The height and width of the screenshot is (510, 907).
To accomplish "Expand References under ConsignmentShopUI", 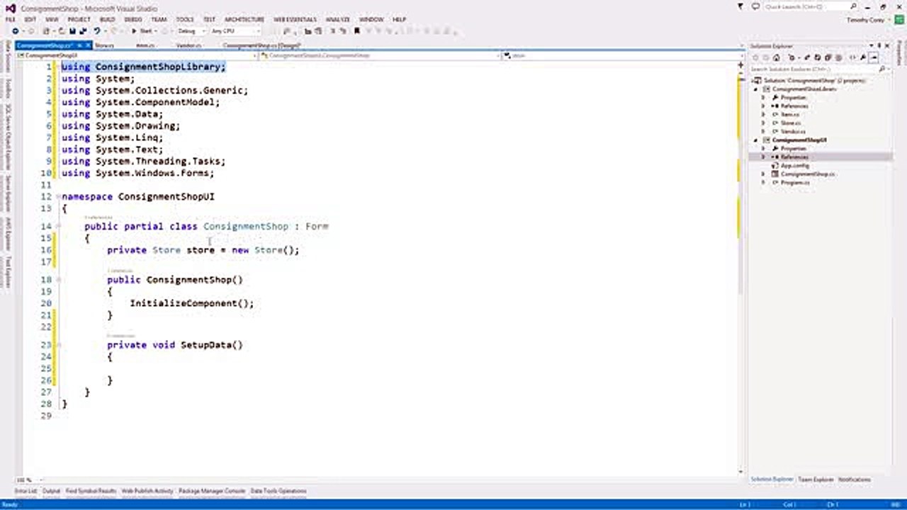I will [x=763, y=157].
